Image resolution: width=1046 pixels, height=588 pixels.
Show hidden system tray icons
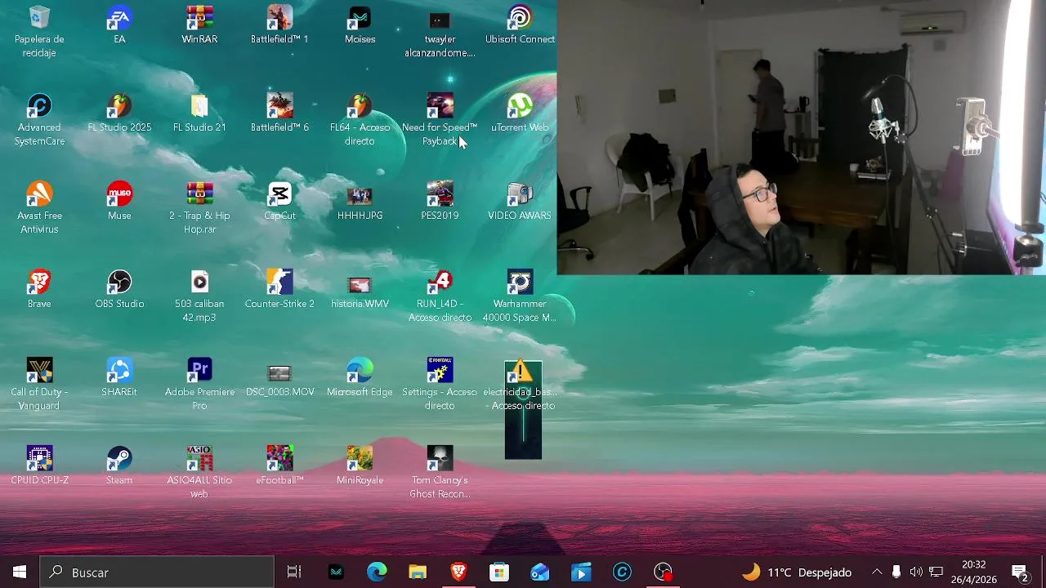click(877, 572)
